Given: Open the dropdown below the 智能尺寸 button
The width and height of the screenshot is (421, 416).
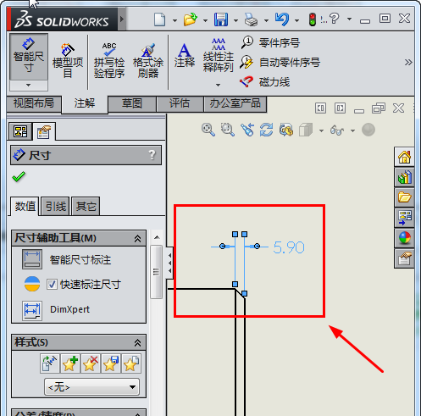Looking at the screenshot, I should coord(29,86).
